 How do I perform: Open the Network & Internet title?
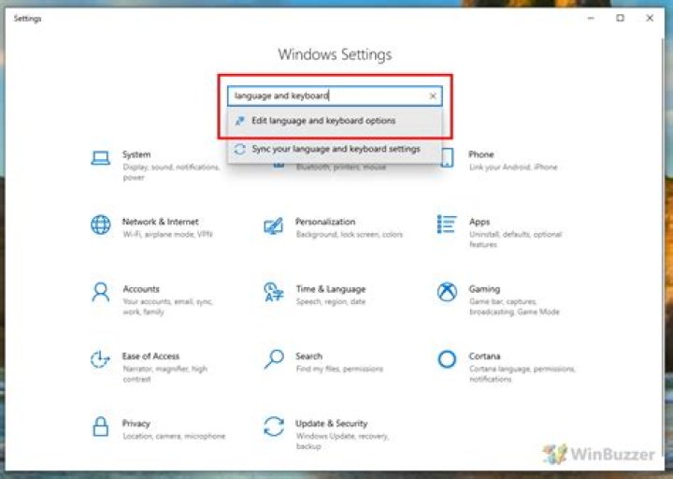pos(160,222)
